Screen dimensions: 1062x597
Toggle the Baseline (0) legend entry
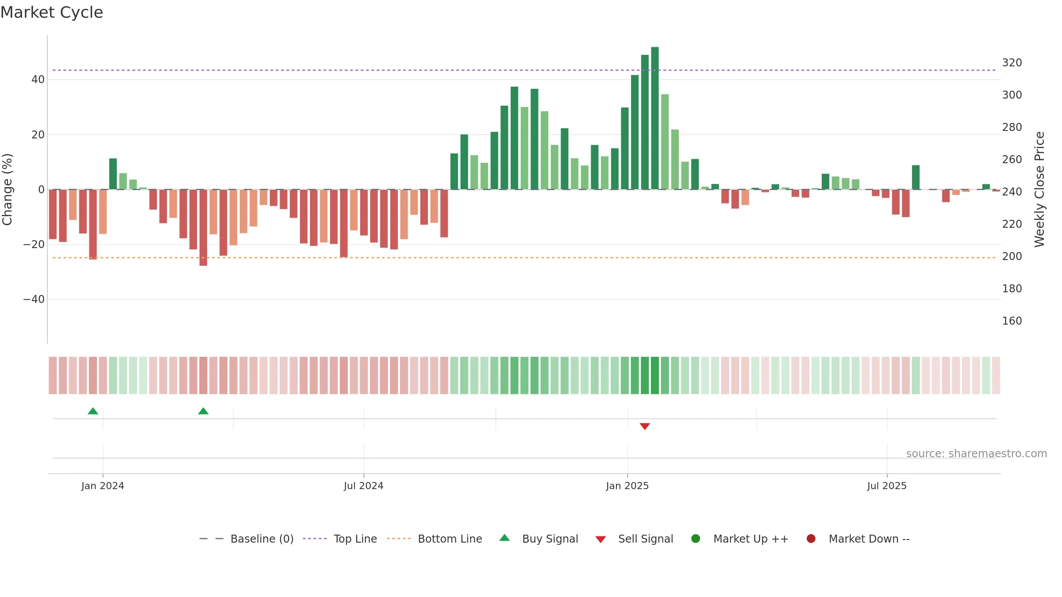click(246, 539)
